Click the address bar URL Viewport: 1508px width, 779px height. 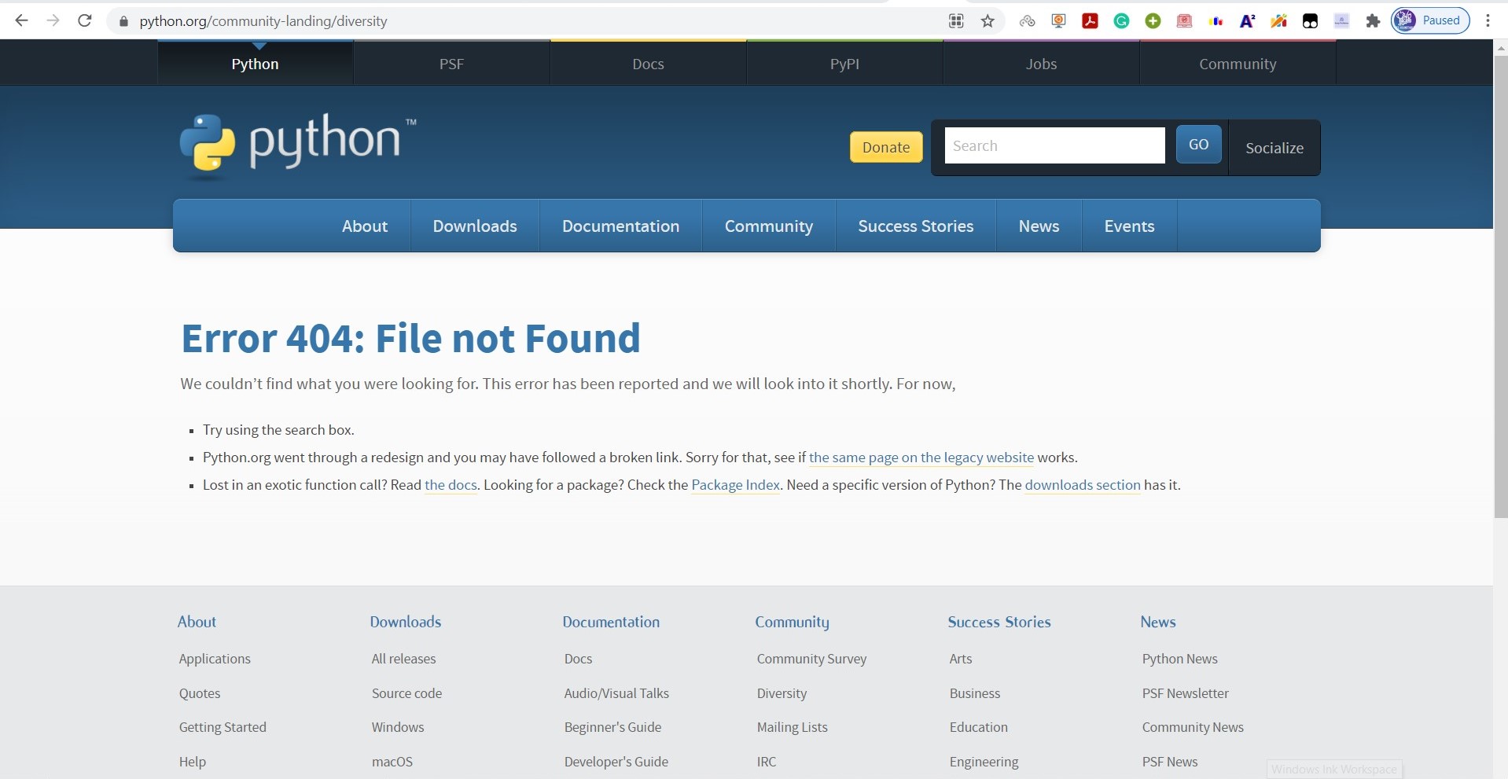point(263,21)
